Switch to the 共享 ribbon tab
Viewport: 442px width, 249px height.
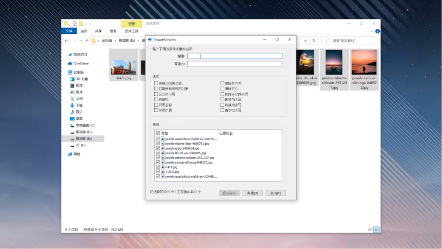point(98,31)
